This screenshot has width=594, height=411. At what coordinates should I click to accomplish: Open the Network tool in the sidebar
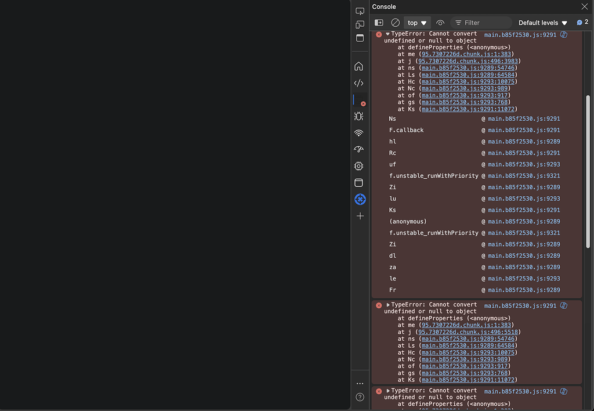point(360,132)
